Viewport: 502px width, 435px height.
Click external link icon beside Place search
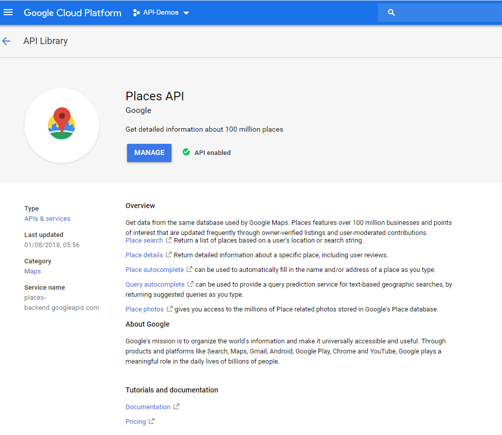coord(169,240)
